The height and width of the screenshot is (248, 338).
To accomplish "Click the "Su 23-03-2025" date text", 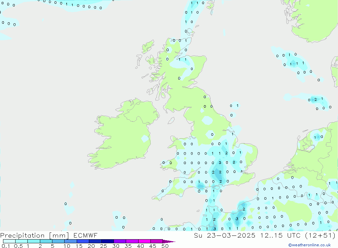I will [224, 235].
